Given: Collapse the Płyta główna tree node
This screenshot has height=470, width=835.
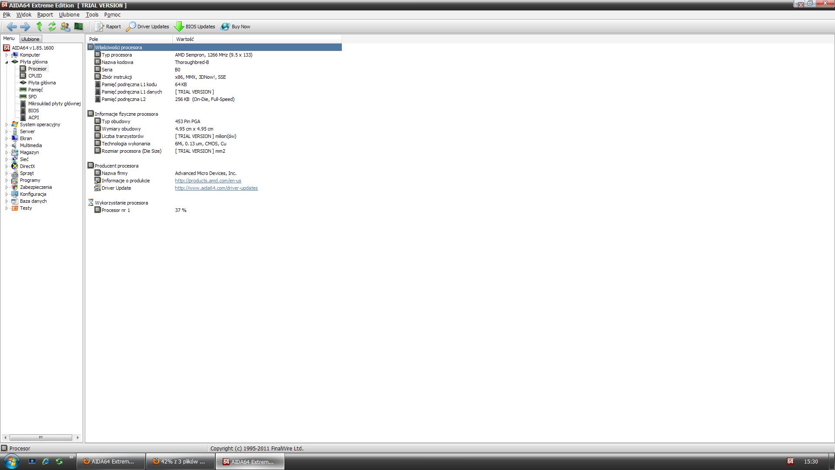Looking at the screenshot, I should pyautogui.click(x=7, y=62).
